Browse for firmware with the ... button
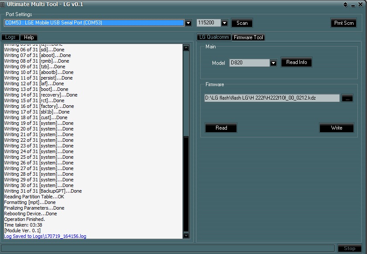 click(x=347, y=98)
